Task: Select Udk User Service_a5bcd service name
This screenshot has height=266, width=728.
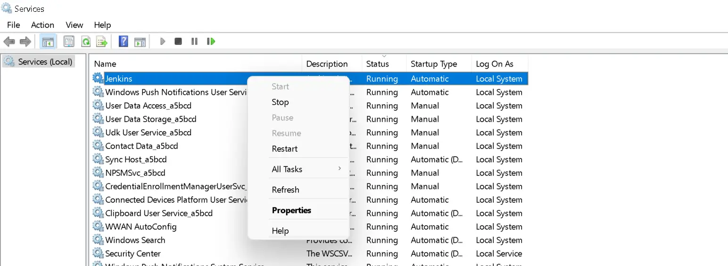Action: (148, 132)
